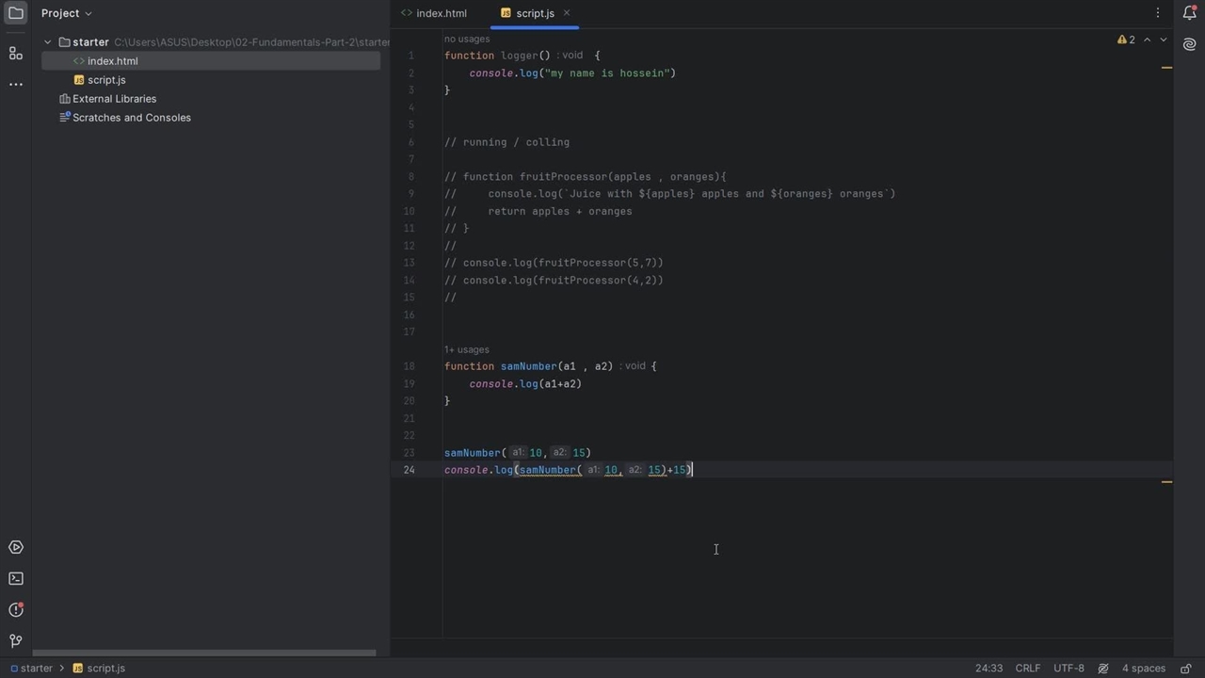Select script.js in the project tree
The image size is (1205, 678).
tap(106, 80)
